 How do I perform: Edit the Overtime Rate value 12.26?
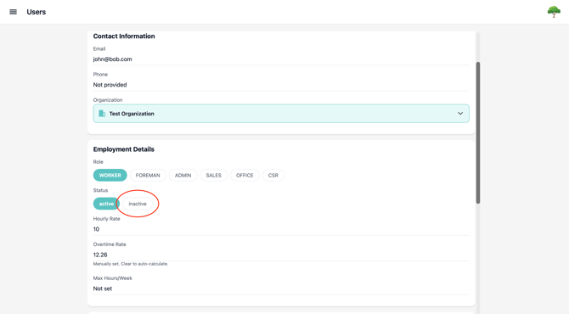click(x=281, y=255)
